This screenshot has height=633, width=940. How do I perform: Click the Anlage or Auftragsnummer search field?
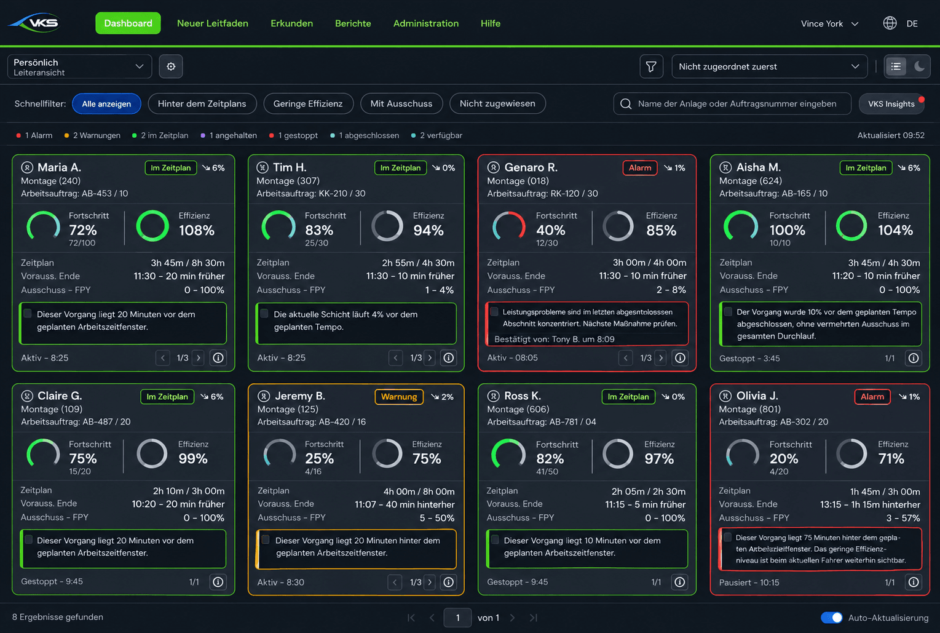point(732,103)
